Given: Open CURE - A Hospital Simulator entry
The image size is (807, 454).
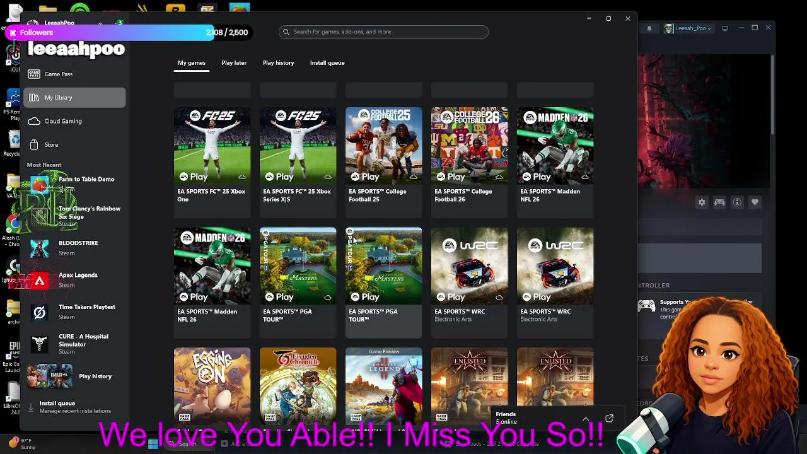Looking at the screenshot, I should (74, 344).
